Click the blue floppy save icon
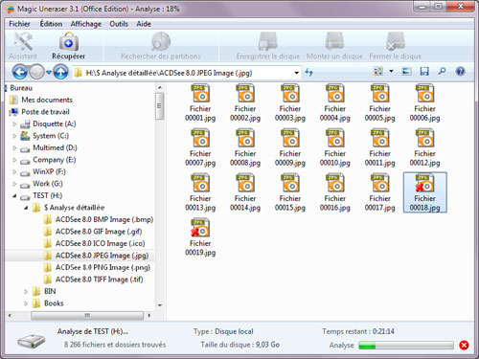479x359 pixels. (424, 72)
